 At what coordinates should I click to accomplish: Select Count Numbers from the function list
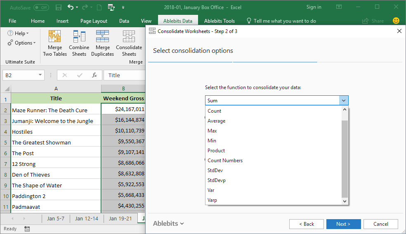tap(274, 161)
